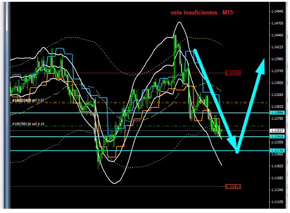Click the cyan 1.12135 axis price label
290x213 pixels.
[277, 151]
